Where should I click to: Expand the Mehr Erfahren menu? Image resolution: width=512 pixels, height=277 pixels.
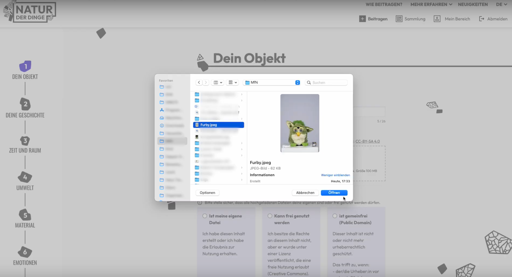[431, 5]
